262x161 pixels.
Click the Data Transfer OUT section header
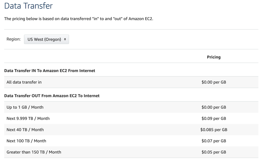coord(51,96)
